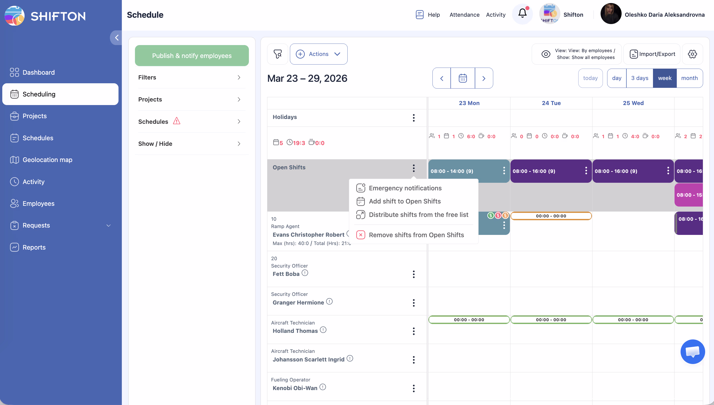Image resolution: width=714 pixels, height=405 pixels.
Task: Click purple 24 Tue open shift block
Action: coord(545,171)
